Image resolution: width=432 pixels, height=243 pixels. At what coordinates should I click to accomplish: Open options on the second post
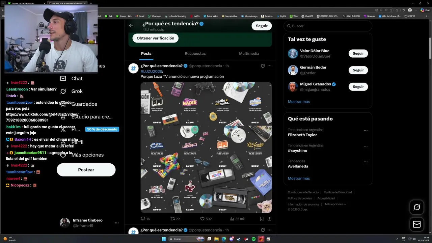(x=269, y=230)
